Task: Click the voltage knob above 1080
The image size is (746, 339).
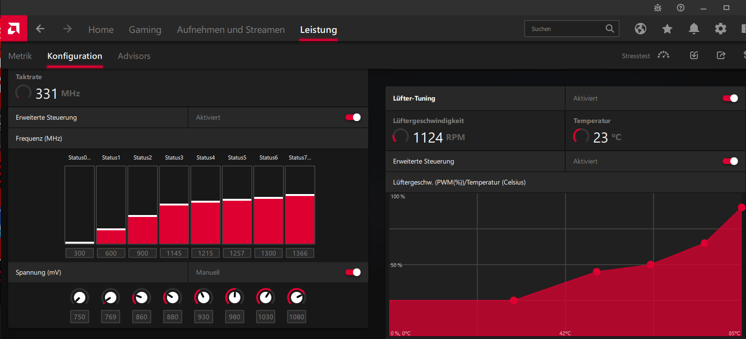Action: (x=297, y=298)
